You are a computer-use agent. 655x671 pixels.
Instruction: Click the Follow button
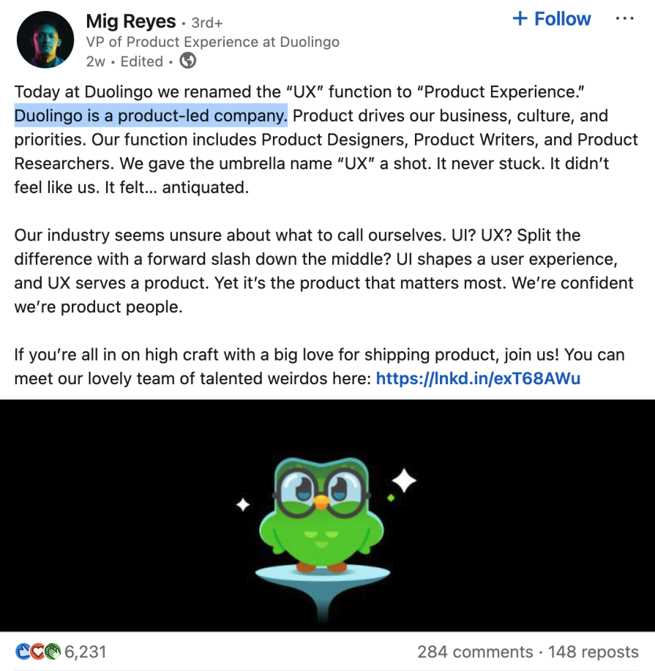pos(559,18)
